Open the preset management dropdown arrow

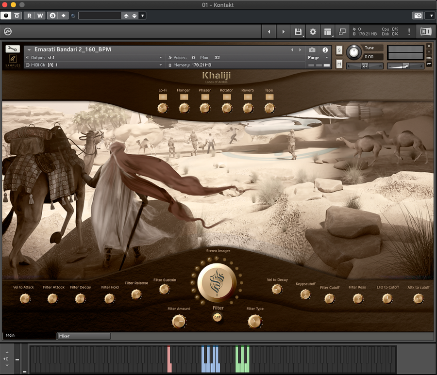(x=142, y=16)
